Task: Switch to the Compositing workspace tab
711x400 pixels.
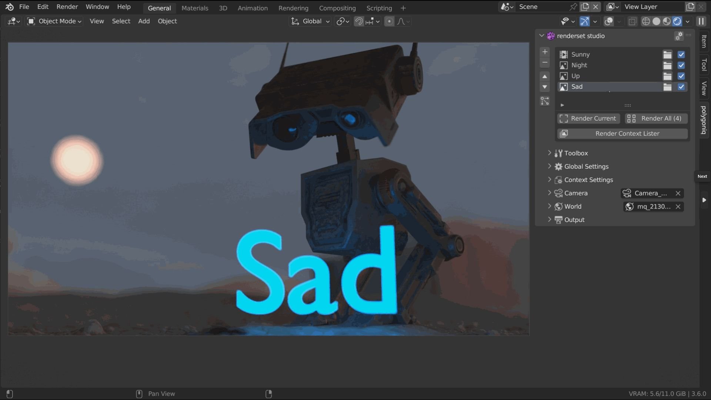Action: tap(337, 8)
